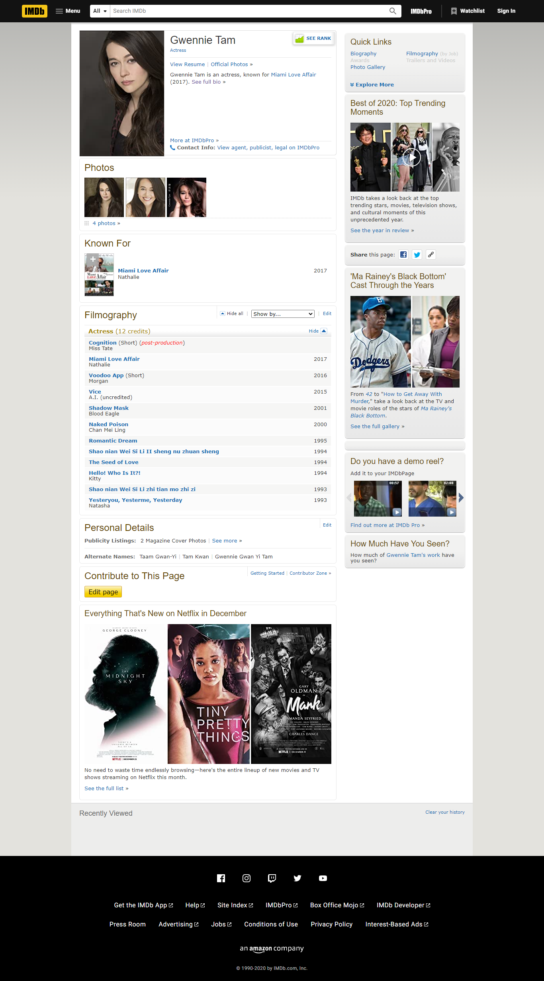Click the magnifying glass search icon
544x981 pixels.
click(393, 11)
